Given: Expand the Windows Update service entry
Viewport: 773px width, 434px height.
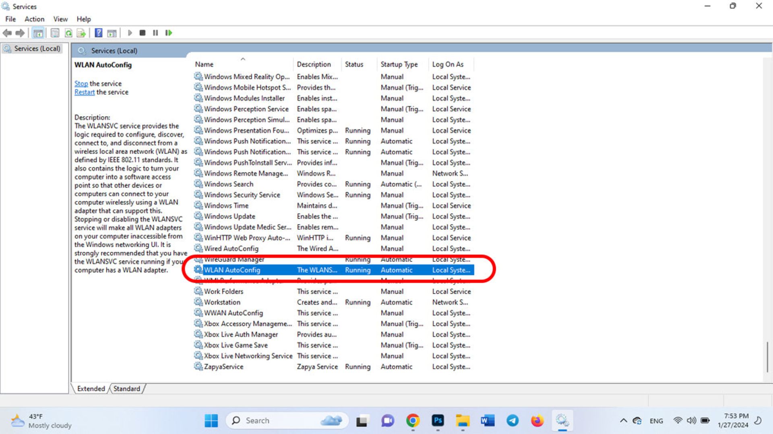Looking at the screenshot, I should coord(229,216).
